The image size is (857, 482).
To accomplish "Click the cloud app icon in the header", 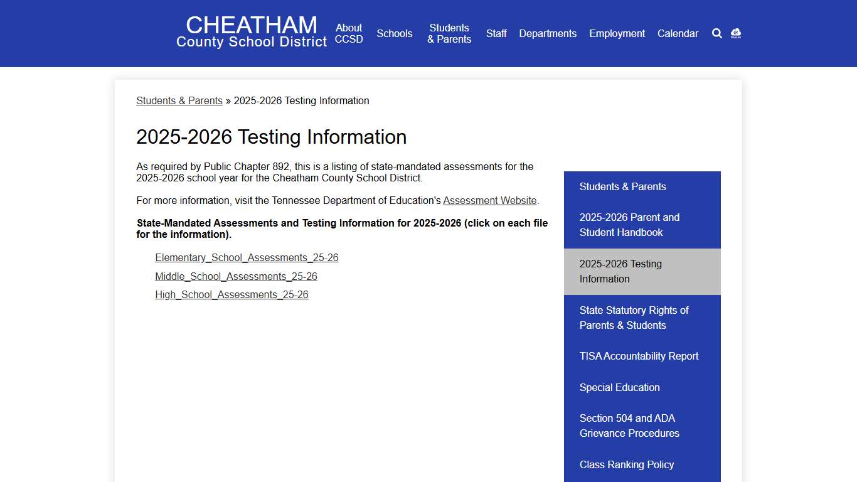I will click(735, 33).
